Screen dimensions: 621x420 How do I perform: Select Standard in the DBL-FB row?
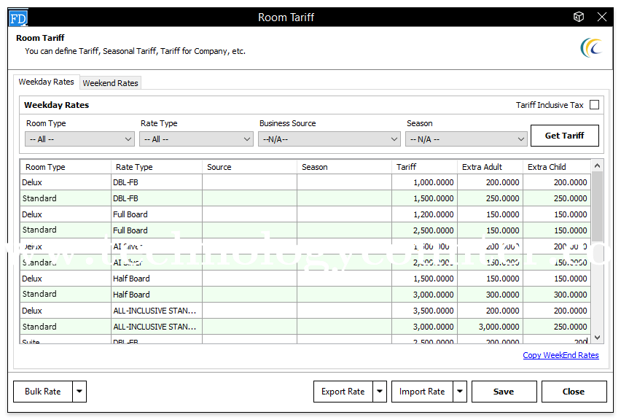tap(66, 198)
